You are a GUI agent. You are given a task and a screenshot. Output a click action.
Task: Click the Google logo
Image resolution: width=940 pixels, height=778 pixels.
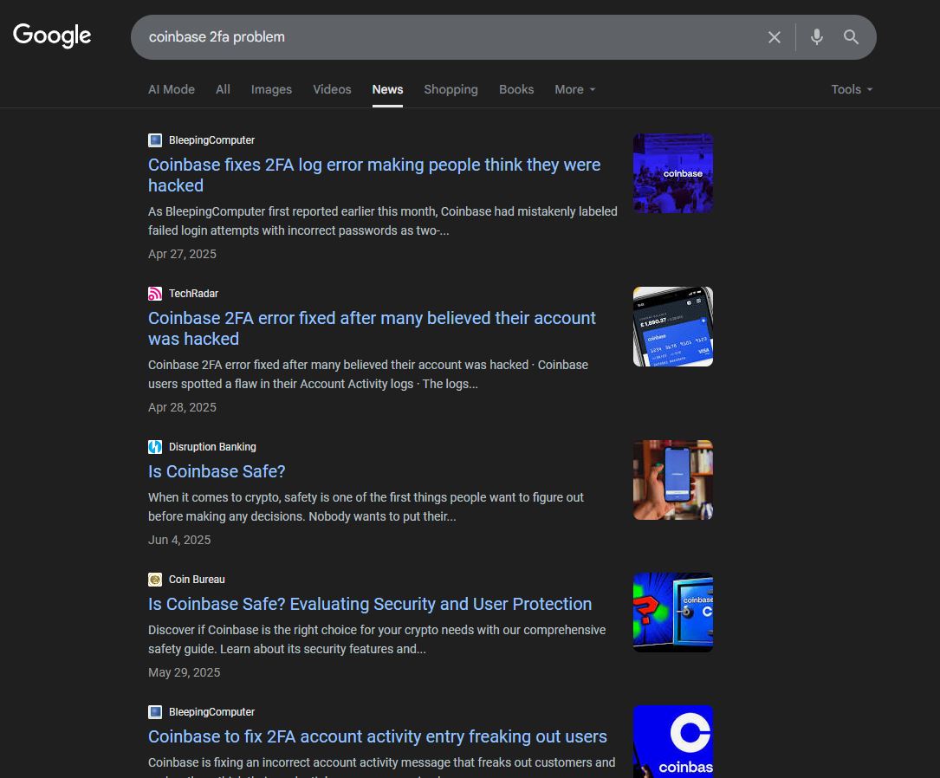point(52,36)
